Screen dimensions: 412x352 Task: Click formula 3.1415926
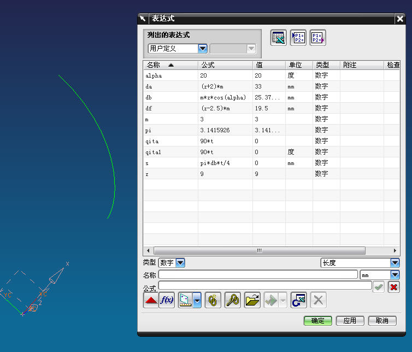tap(215, 130)
